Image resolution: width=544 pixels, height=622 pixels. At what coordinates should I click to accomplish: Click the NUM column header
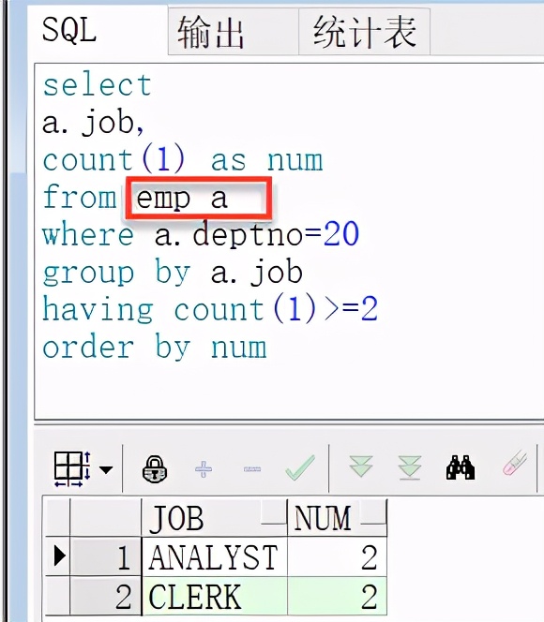point(337,518)
